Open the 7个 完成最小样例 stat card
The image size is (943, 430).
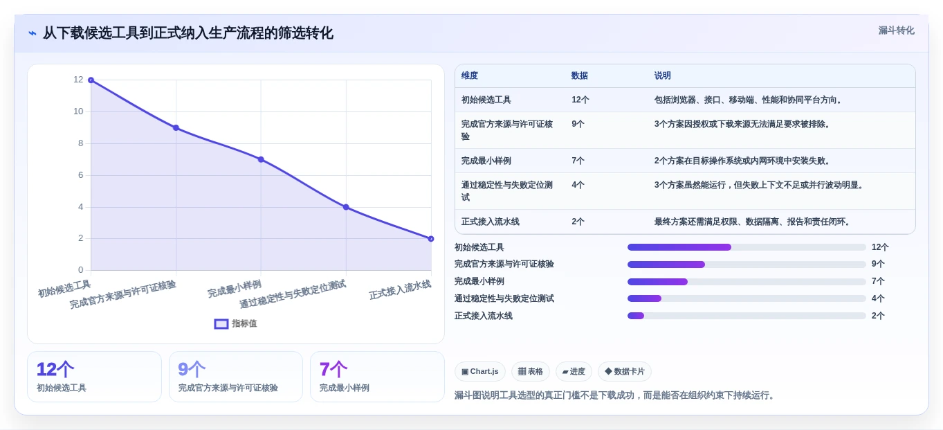click(x=377, y=377)
